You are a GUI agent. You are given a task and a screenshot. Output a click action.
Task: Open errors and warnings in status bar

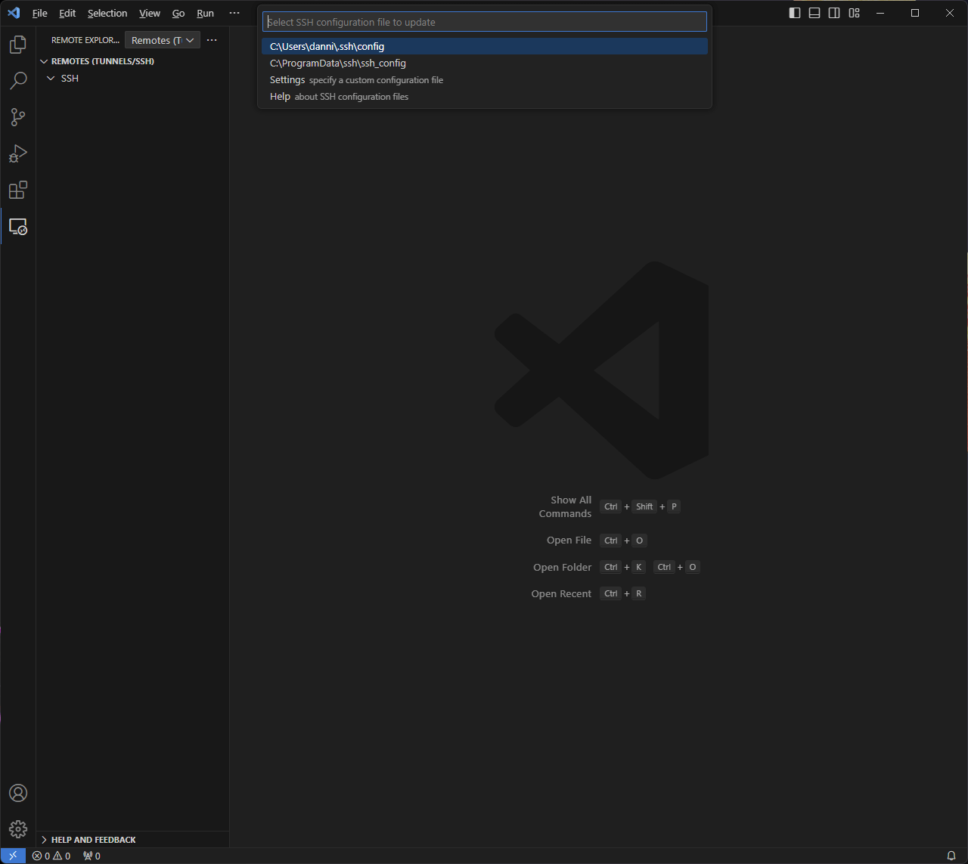click(x=51, y=856)
